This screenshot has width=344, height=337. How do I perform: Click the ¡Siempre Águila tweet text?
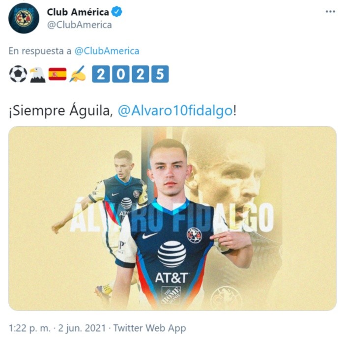(61, 111)
